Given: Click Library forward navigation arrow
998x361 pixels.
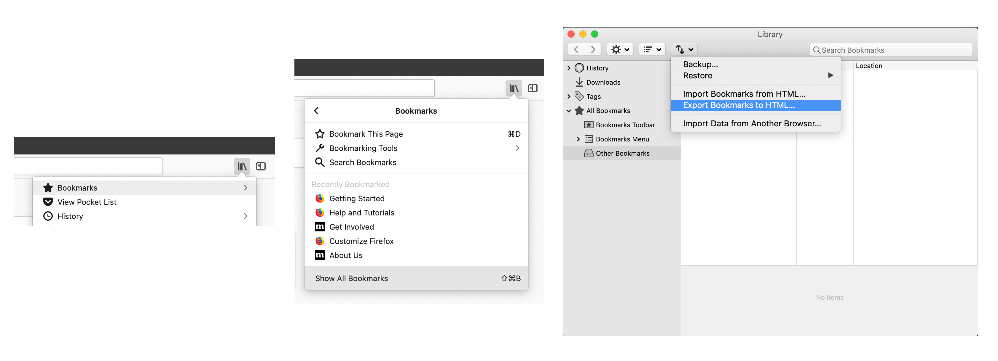Looking at the screenshot, I should tap(593, 50).
